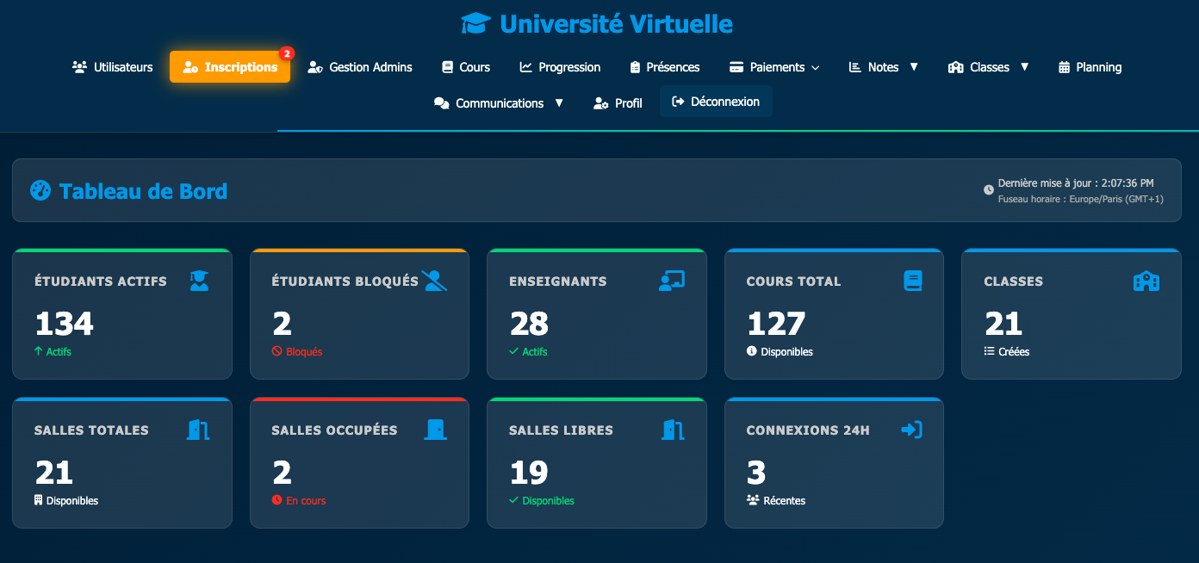
Task: Click the student icon on Étudiants Actifs card
Action: click(x=199, y=281)
